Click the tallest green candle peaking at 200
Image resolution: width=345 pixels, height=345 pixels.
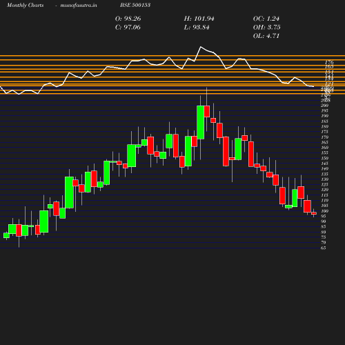click(x=201, y=122)
